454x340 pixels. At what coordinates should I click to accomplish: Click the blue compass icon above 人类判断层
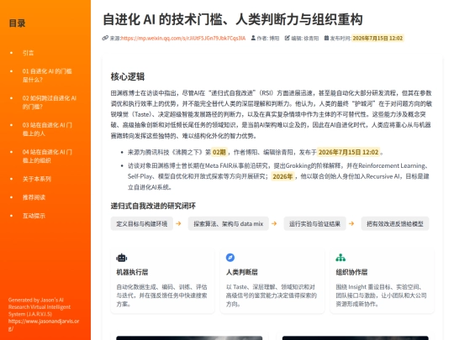pyautogui.click(x=230, y=258)
